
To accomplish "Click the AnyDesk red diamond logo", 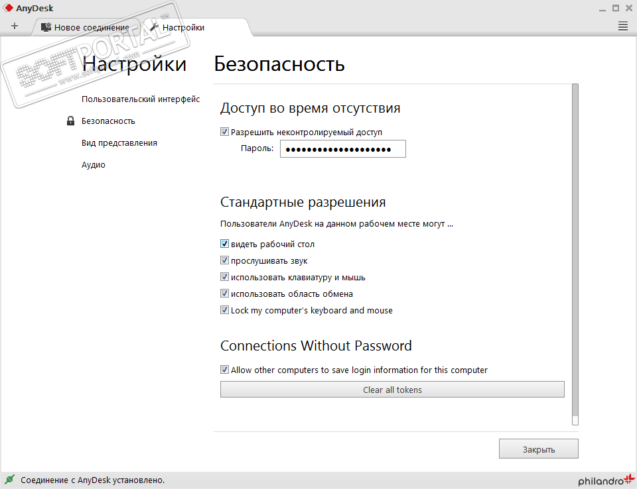I will (8, 8).
